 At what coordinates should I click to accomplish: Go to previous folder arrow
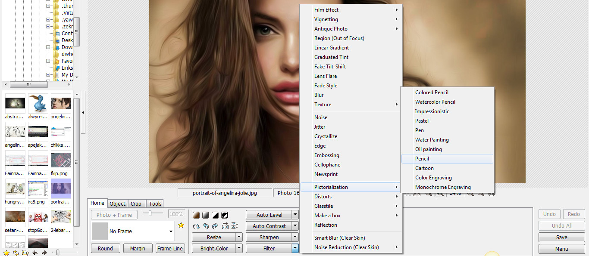(x=35, y=253)
